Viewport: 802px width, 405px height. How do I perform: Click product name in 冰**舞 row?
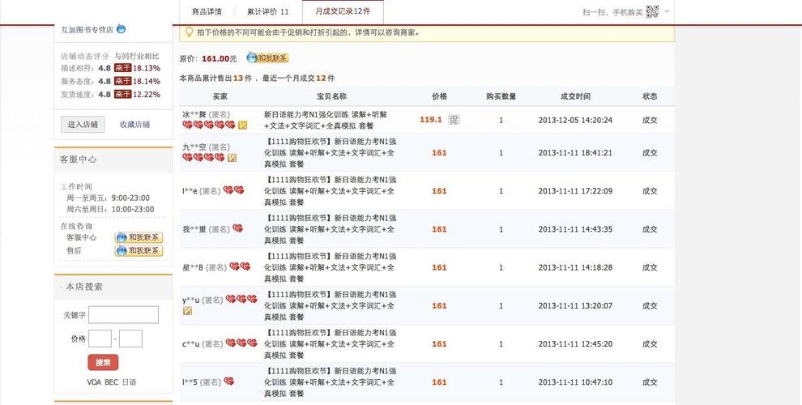(x=326, y=120)
